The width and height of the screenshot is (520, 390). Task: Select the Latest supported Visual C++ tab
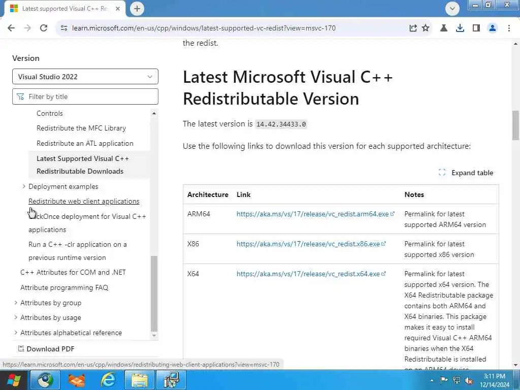(x=64, y=9)
